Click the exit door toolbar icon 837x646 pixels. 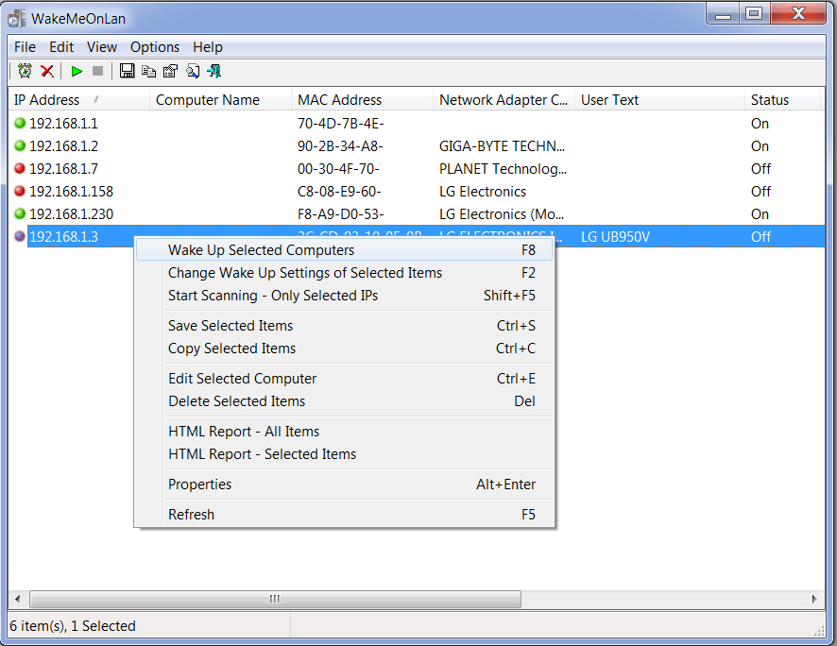[x=214, y=71]
